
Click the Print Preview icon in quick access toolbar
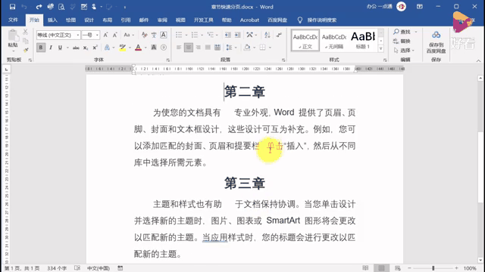61,7
